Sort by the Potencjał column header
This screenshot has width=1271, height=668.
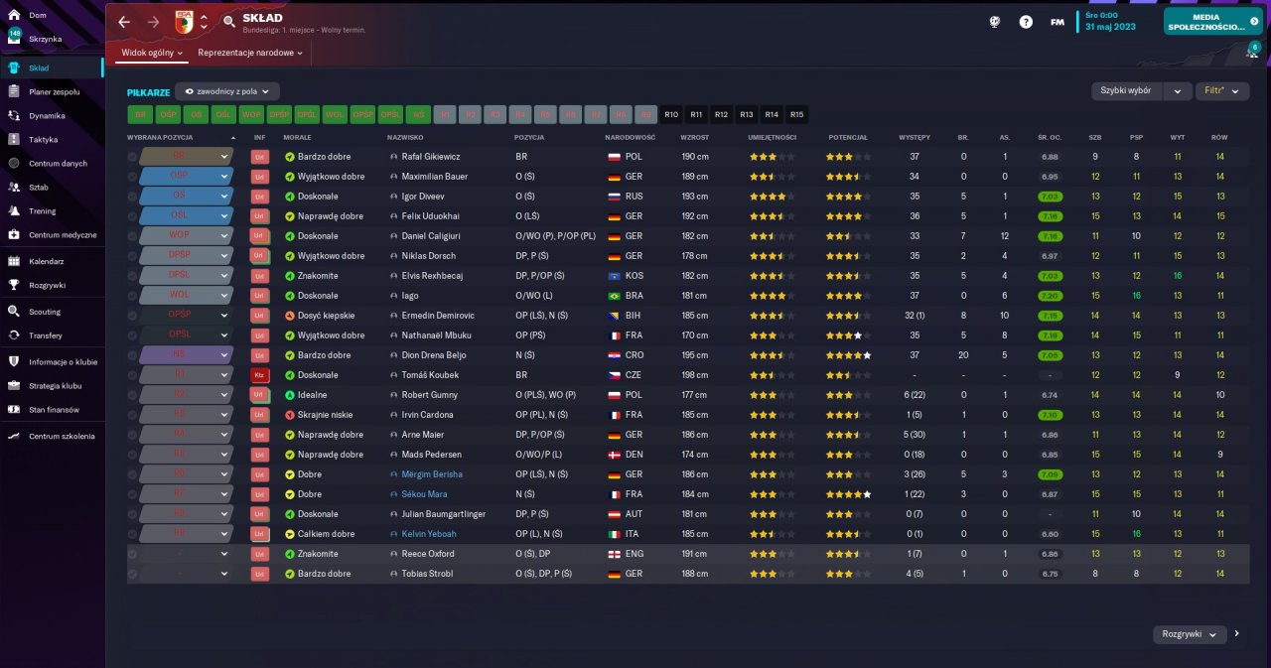tap(847, 137)
